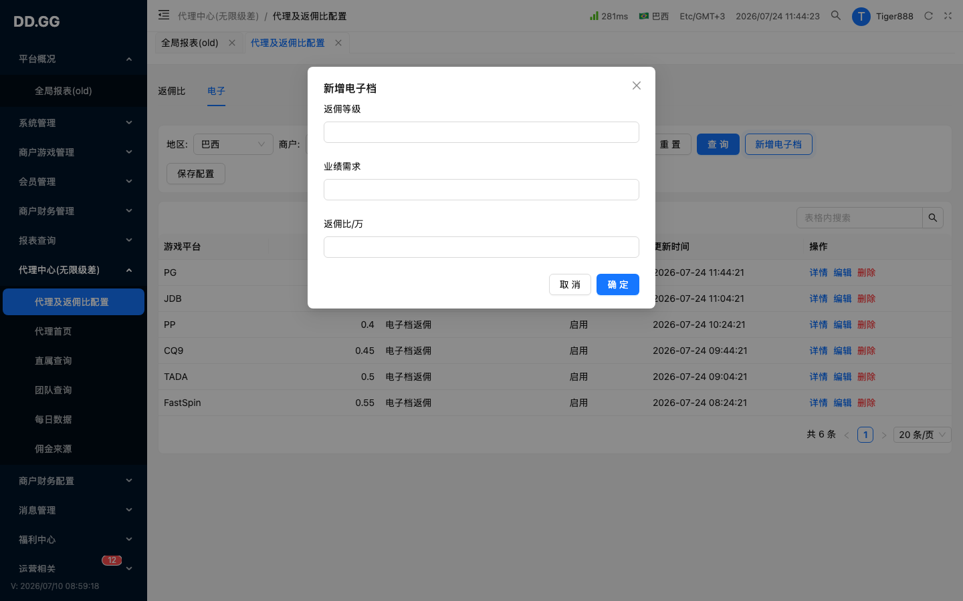The height and width of the screenshot is (601, 963).
Task: Click 编辑 in the PG row
Action: coord(843,272)
